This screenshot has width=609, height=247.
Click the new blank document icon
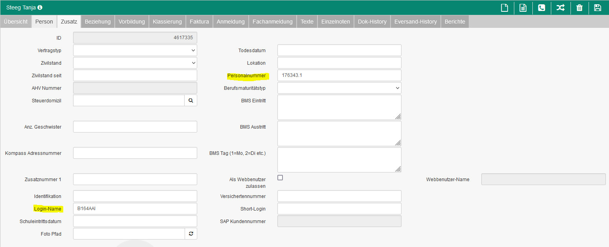tap(504, 8)
